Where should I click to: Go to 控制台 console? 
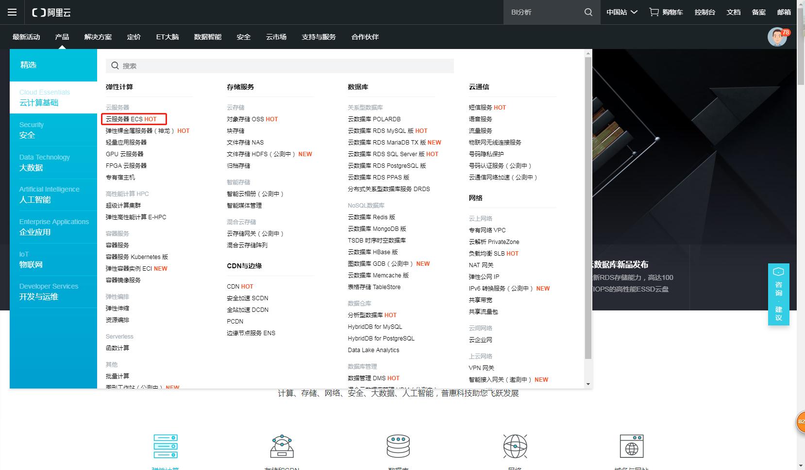coord(705,12)
